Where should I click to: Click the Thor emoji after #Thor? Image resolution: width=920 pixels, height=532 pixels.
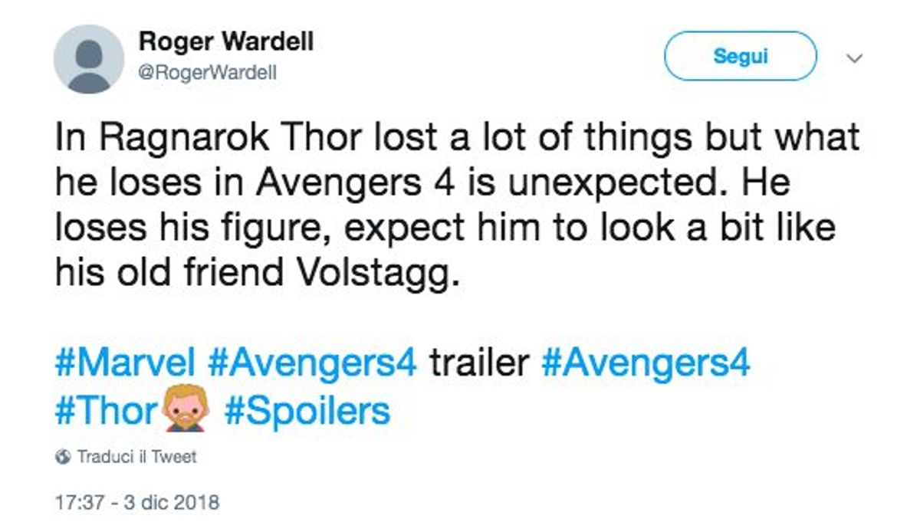pyautogui.click(x=181, y=410)
